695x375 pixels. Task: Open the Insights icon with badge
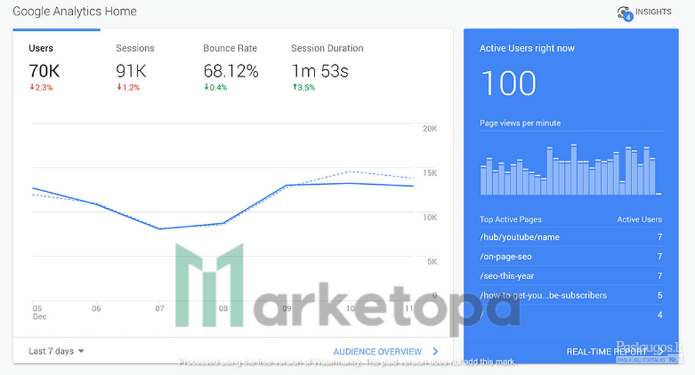click(625, 13)
